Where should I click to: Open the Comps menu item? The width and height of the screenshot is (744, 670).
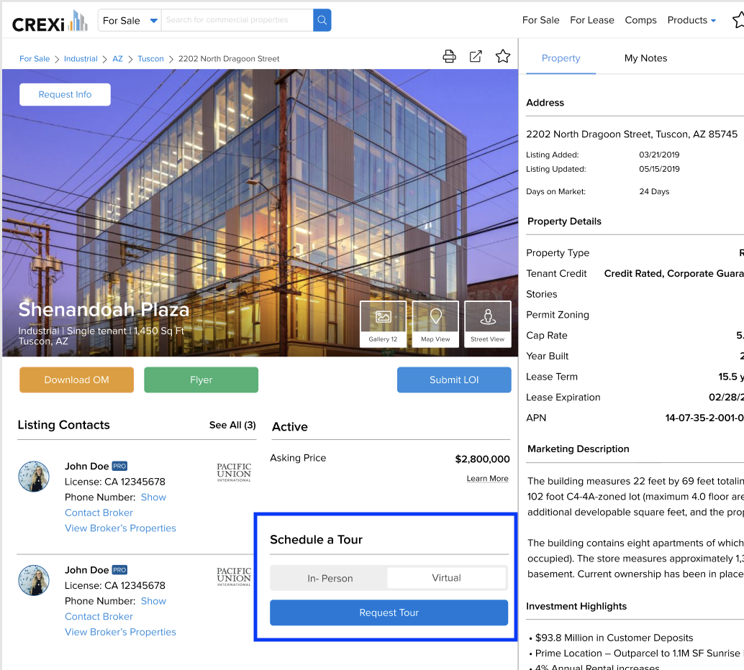640,20
